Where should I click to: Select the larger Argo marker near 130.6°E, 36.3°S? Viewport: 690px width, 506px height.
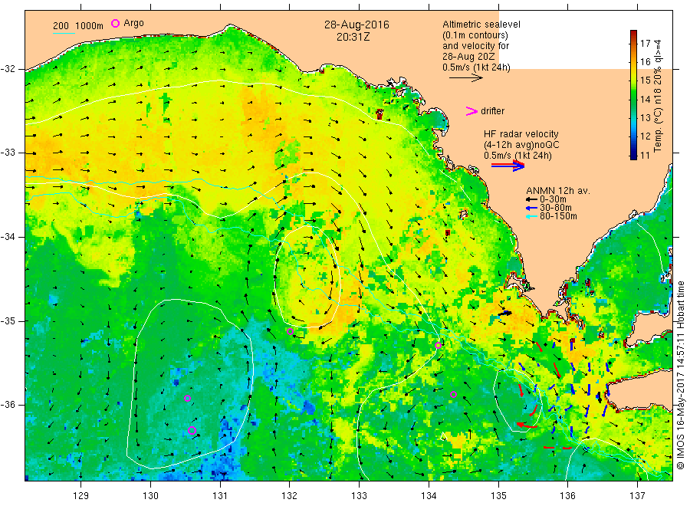[x=192, y=430]
